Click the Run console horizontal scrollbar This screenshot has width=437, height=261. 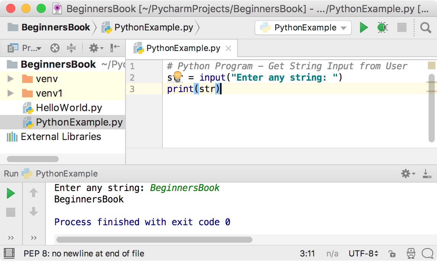pos(154,240)
